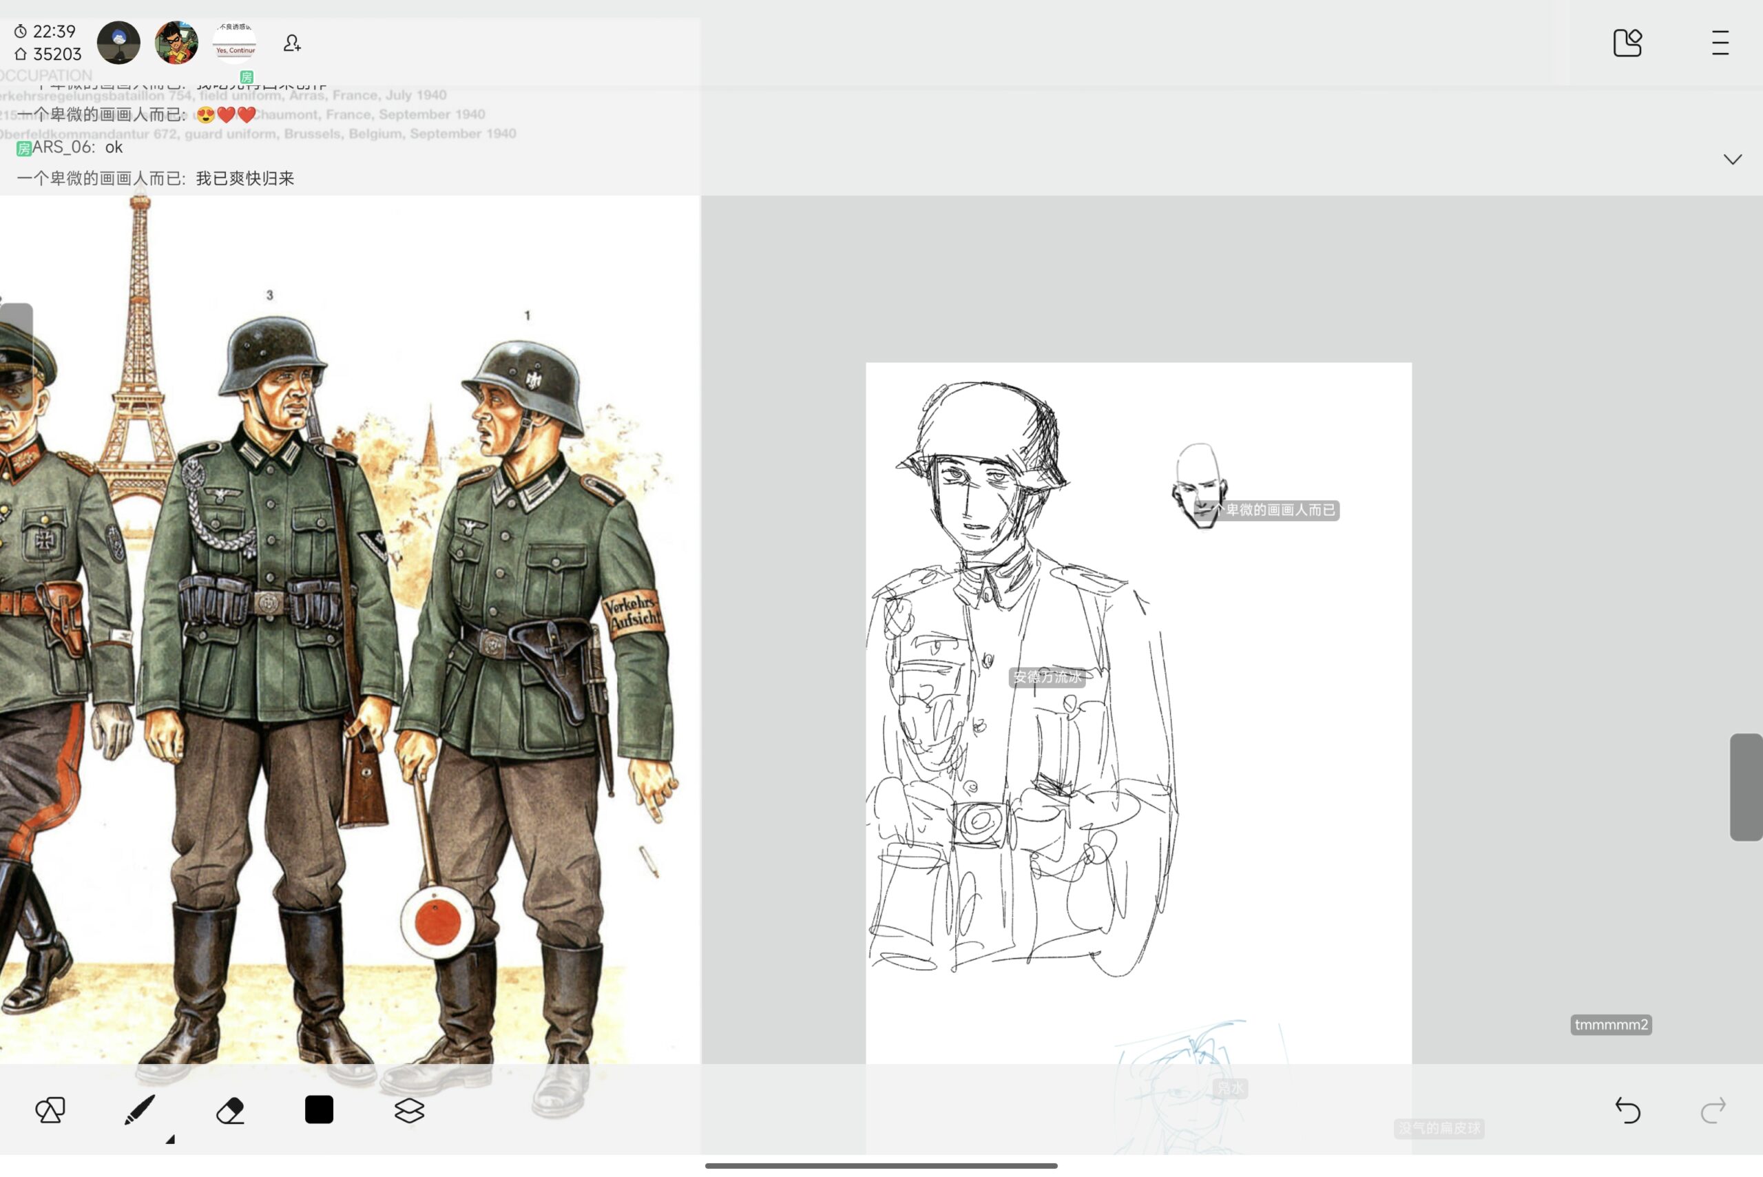Tap the room number 35203

click(48, 54)
